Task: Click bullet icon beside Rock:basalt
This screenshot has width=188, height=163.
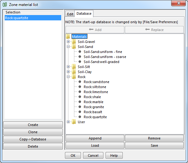Action: pyautogui.click(x=80, y=112)
